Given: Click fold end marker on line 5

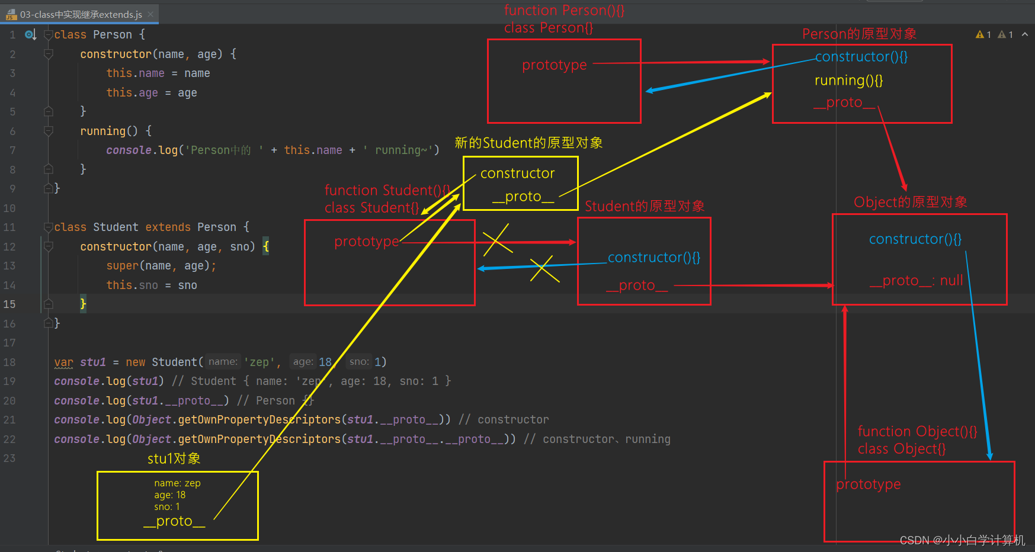Looking at the screenshot, I should tap(49, 111).
